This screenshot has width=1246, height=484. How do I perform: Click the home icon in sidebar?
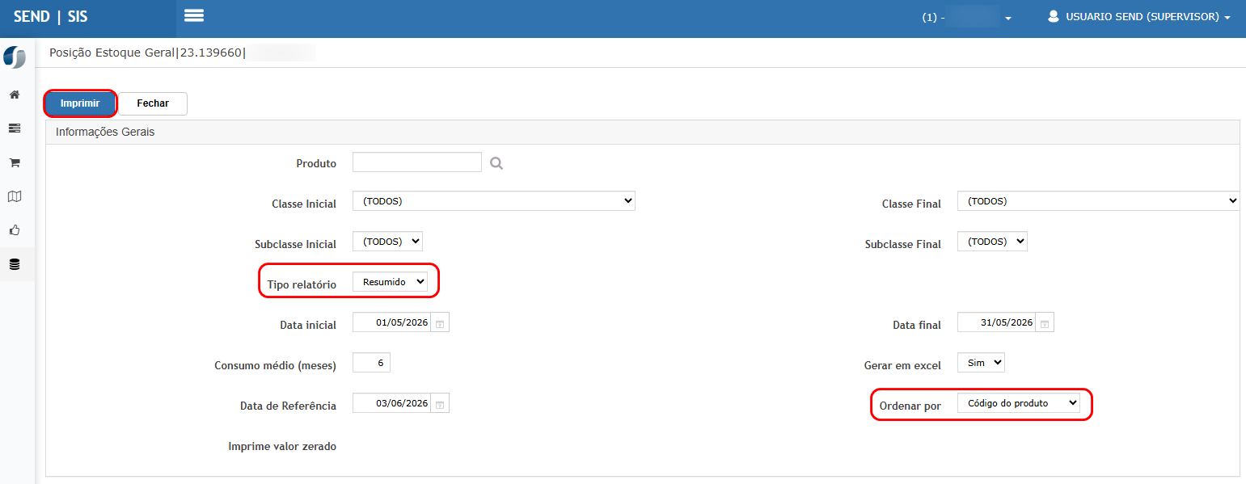point(14,95)
